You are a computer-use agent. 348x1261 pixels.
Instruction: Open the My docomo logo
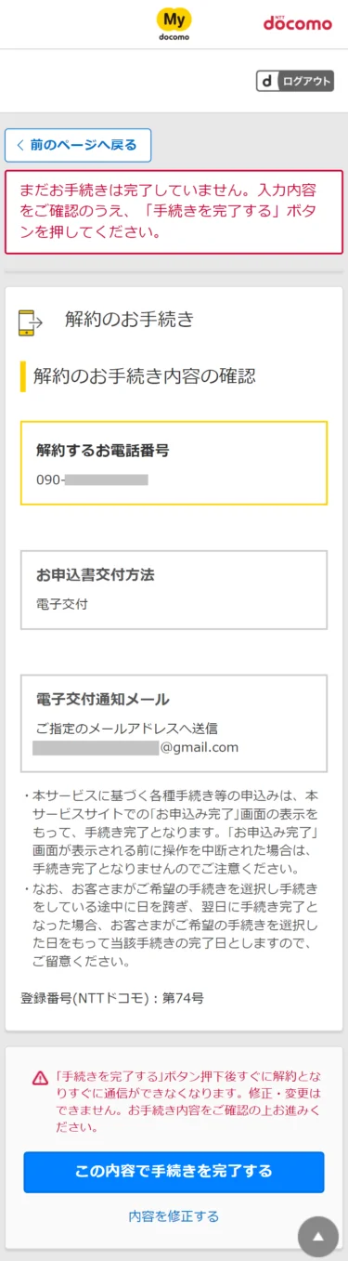pyautogui.click(x=174, y=25)
